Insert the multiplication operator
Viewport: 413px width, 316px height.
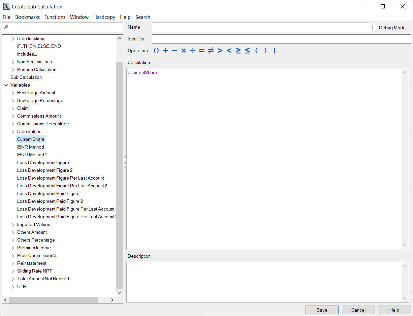click(x=184, y=51)
